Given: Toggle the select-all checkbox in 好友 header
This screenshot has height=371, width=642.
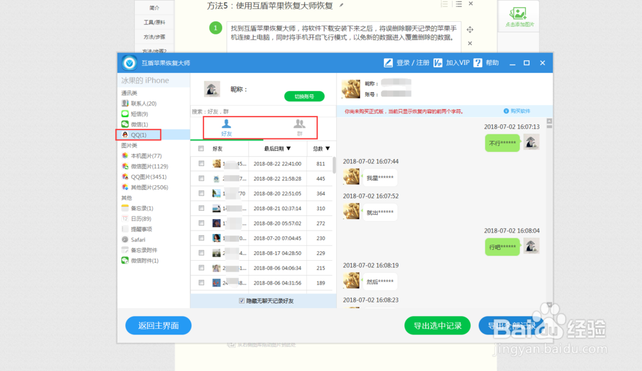Looking at the screenshot, I should [201, 149].
